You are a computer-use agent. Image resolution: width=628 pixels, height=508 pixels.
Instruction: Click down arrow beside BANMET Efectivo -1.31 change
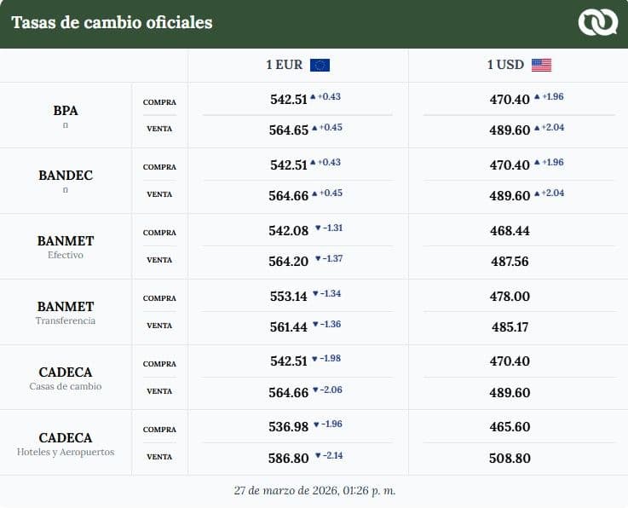click(x=318, y=228)
